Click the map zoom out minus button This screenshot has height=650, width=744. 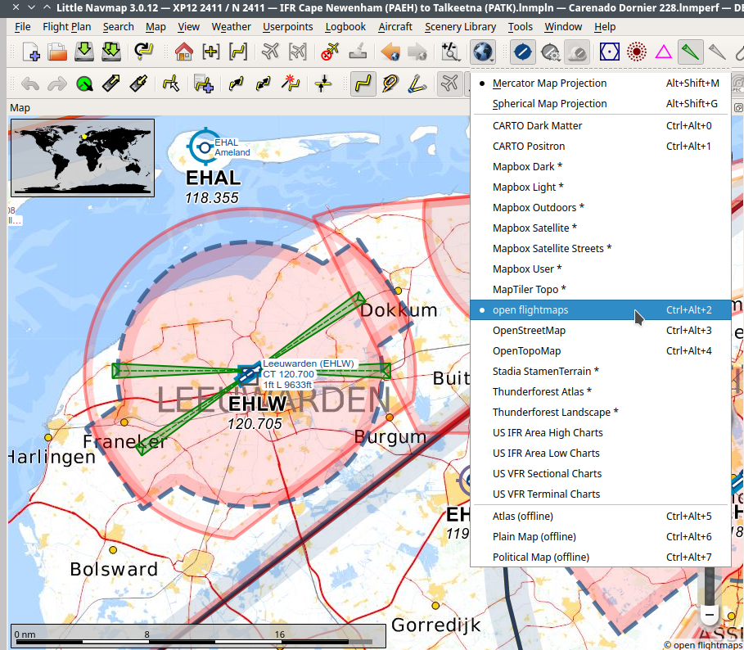pyautogui.click(x=710, y=615)
